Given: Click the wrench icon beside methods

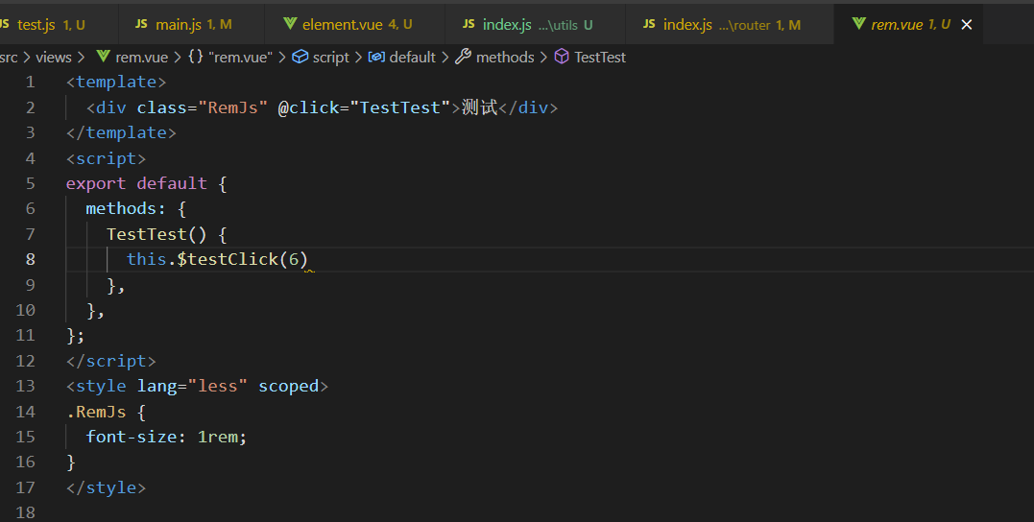Looking at the screenshot, I should (463, 58).
